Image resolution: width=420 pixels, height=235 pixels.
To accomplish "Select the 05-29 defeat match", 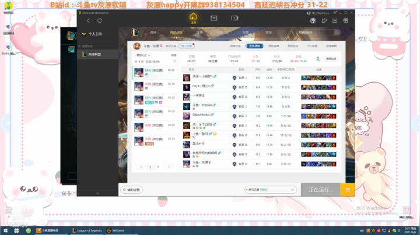I will 155,86.
